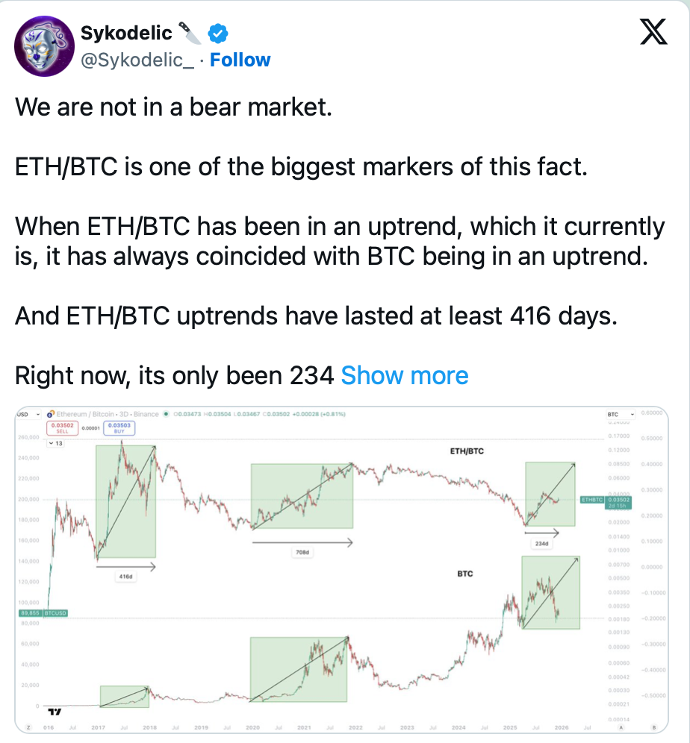Click the Ethereum/Bitcoin symbol icon

pos(52,414)
